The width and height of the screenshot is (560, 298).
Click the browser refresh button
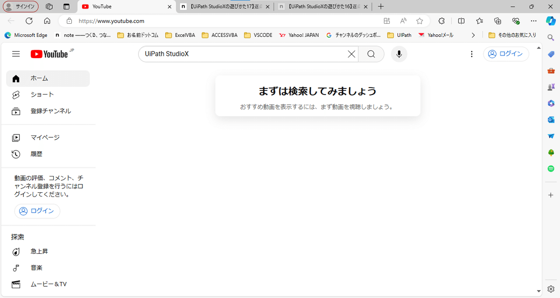(x=29, y=21)
